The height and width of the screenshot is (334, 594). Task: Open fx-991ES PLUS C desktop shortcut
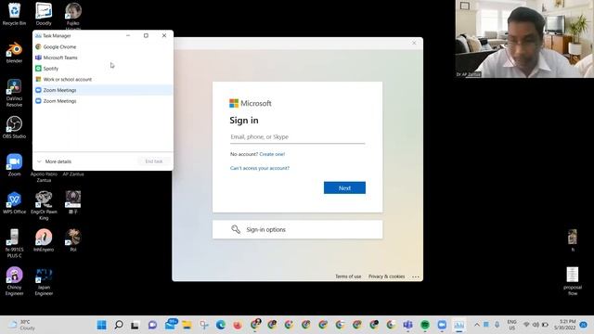14,243
